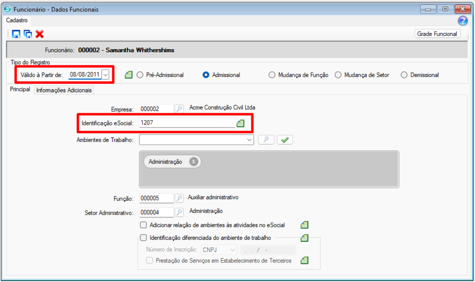
Task: Check Identificação diferenciada do ambiente de trabalho
Action: (143, 238)
